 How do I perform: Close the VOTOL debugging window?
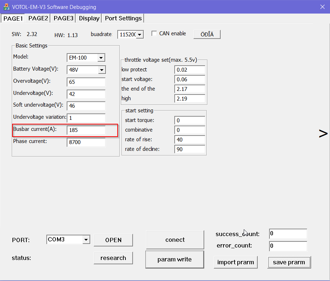[322, 7]
